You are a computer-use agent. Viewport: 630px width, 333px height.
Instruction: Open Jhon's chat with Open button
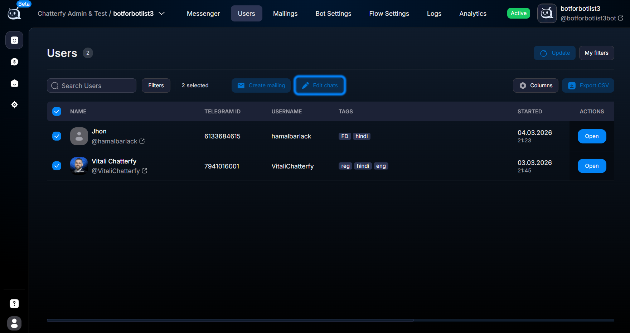(x=592, y=136)
